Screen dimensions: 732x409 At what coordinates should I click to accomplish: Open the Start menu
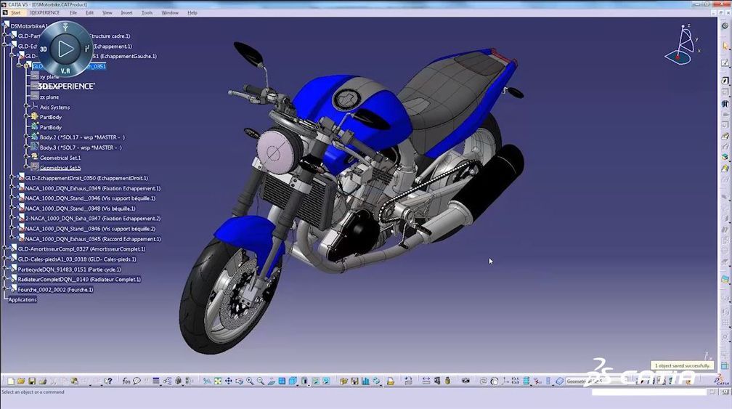click(16, 12)
